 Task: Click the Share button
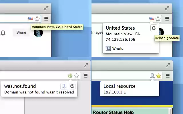tap(21, 32)
